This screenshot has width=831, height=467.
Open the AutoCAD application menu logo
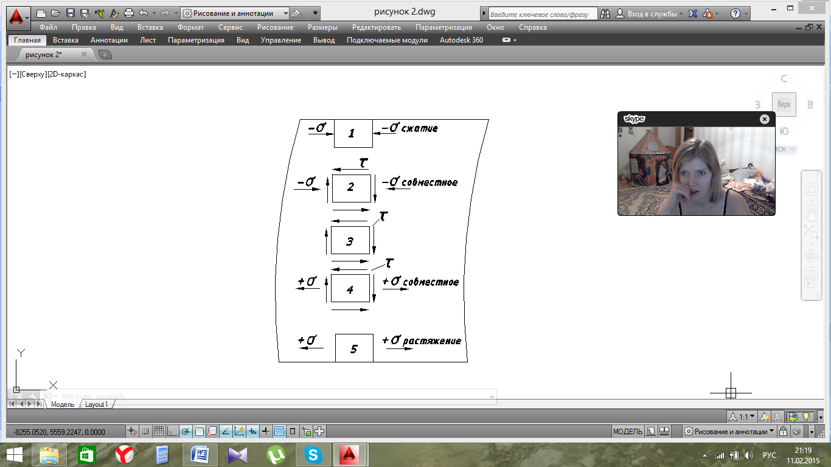18,17
